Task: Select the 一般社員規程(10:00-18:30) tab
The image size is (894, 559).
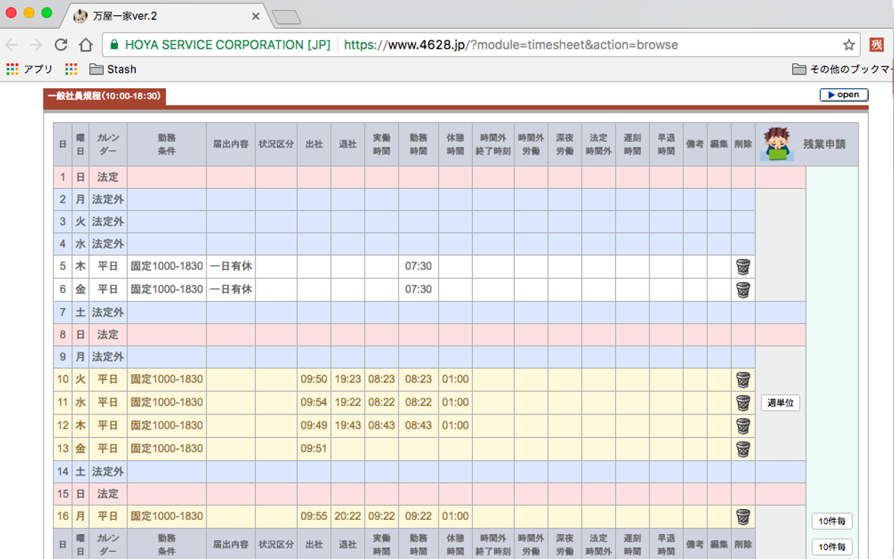Action: coord(105,96)
